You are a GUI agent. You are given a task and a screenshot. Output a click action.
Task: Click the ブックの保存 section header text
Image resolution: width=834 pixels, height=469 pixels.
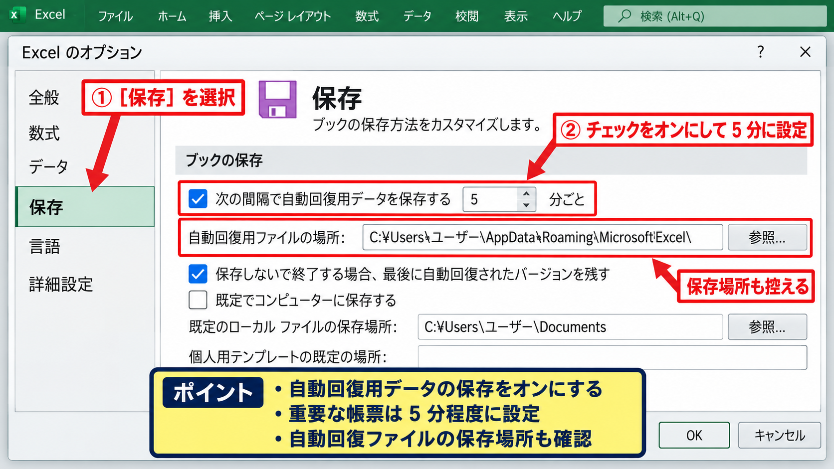point(224,160)
